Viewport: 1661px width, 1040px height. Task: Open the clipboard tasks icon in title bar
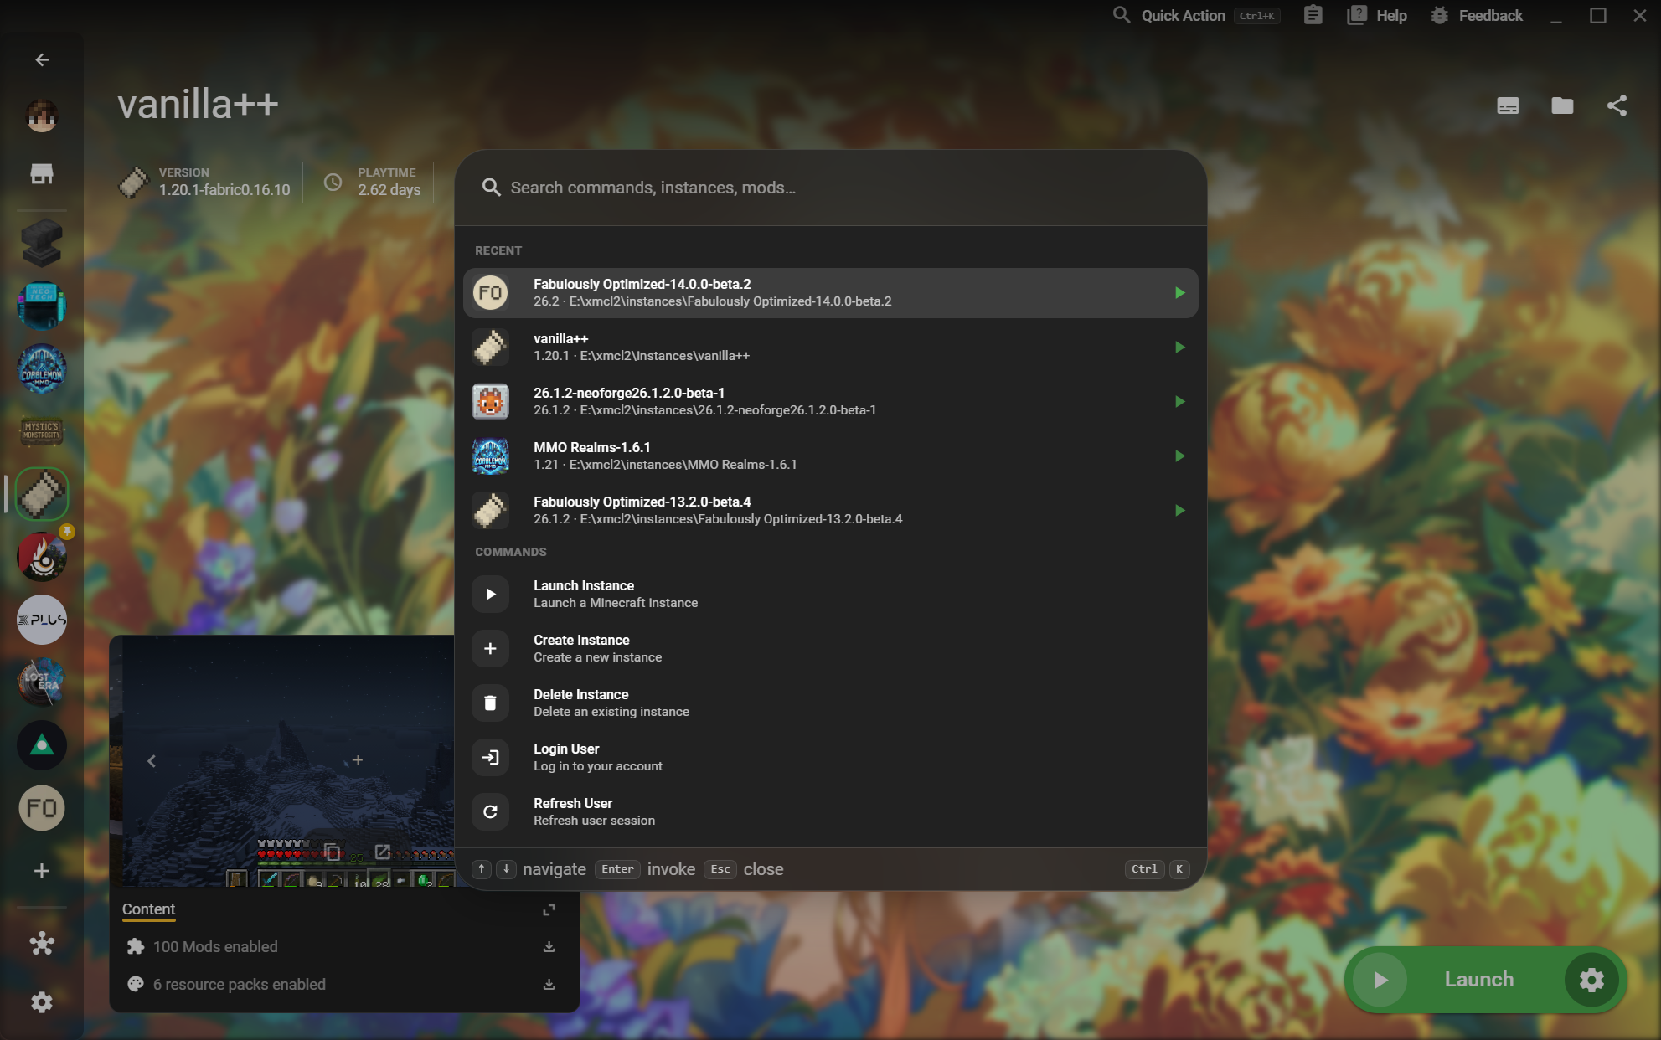(x=1313, y=15)
